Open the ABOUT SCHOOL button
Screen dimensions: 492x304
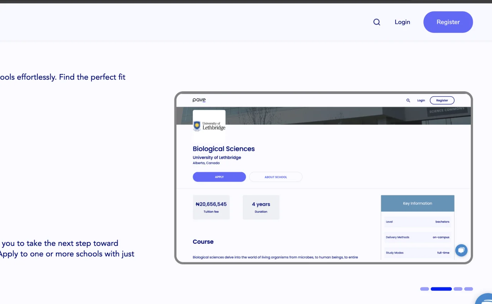point(276,177)
